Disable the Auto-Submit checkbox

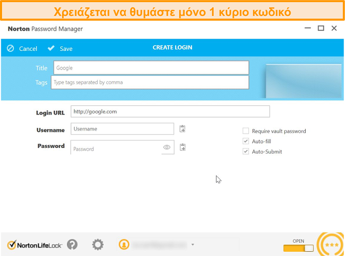246,152
